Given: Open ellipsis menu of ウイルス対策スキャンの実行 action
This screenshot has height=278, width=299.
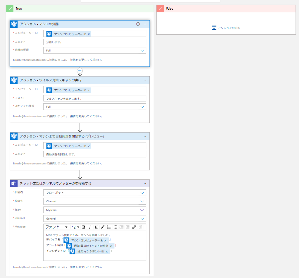Looking at the screenshot, I should [x=145, y=80].
